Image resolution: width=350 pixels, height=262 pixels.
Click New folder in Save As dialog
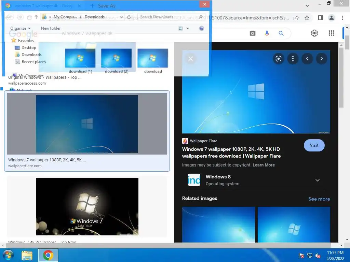pyautogui.click(x=51, y=28)
